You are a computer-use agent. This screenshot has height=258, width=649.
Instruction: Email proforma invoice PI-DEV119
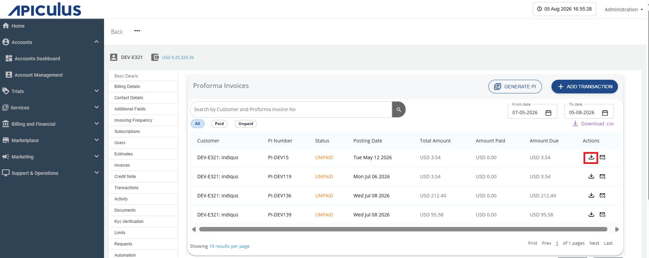[x=603, y=177]
